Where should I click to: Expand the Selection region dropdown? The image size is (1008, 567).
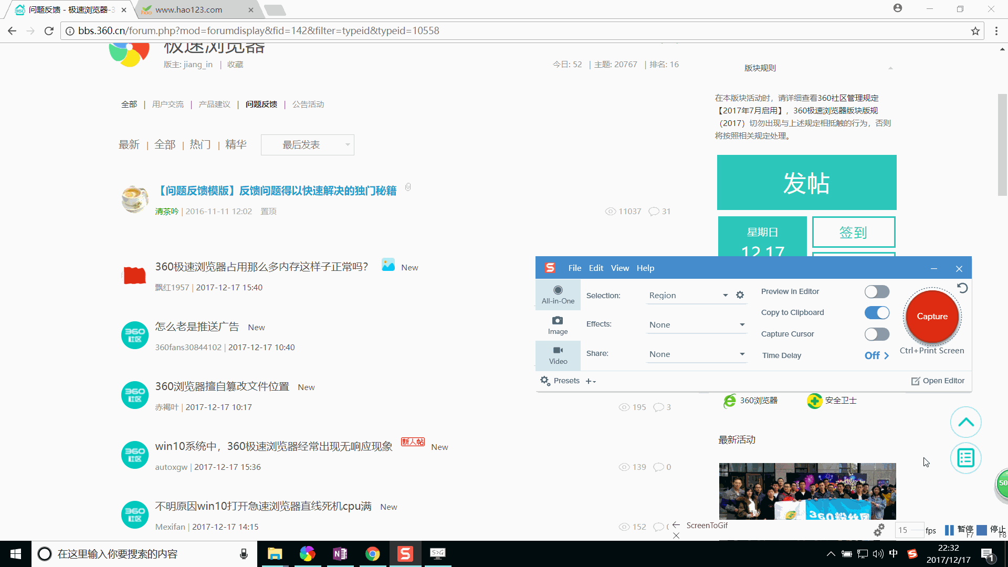pyautogui.click(x=725, y=295)
